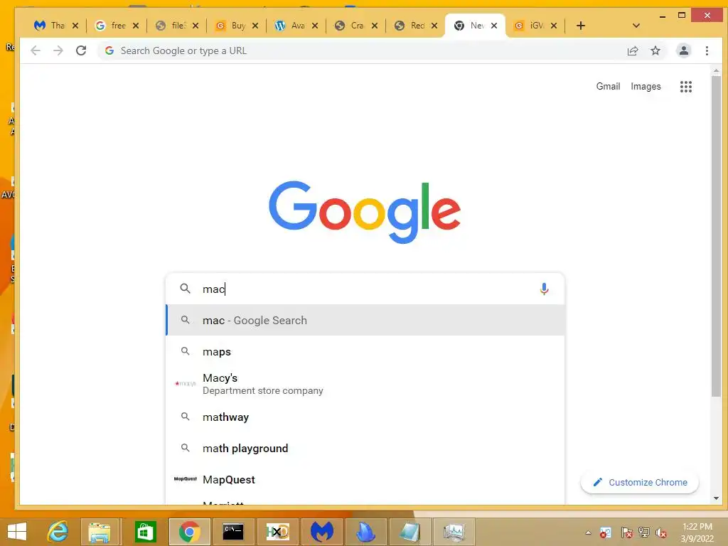Go forward with the forward arrow
This screenshot has height=546, width=728.
[x=58, y=50]
